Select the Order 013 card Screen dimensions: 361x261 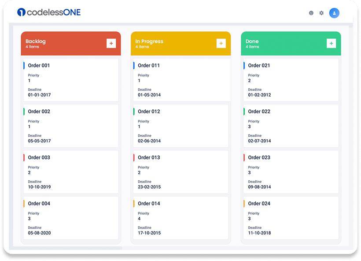point(180,172)
